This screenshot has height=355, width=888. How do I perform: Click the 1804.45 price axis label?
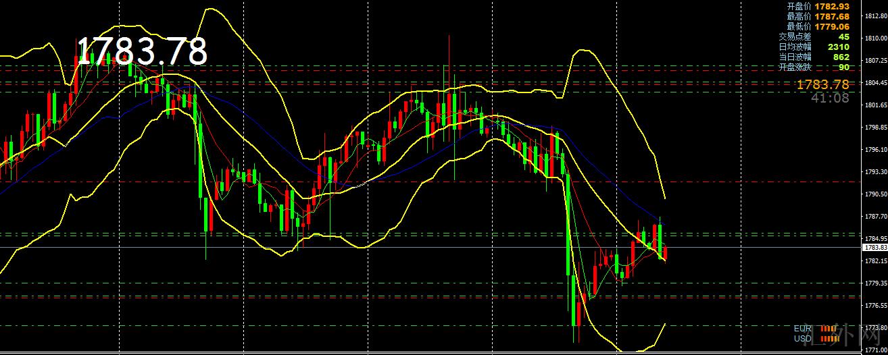(876, 83)
